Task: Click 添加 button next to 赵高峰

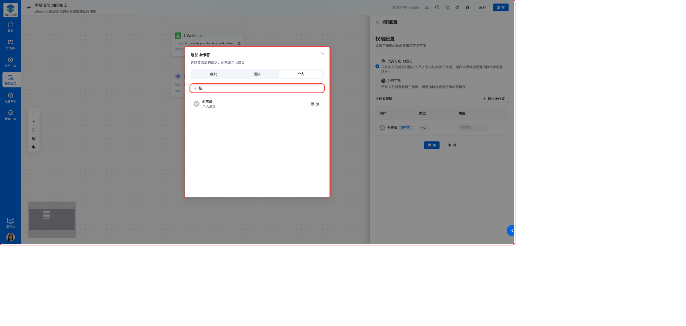Action: click(315, 104)
